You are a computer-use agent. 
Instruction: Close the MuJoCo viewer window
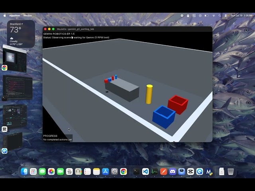tap(45, 29)
